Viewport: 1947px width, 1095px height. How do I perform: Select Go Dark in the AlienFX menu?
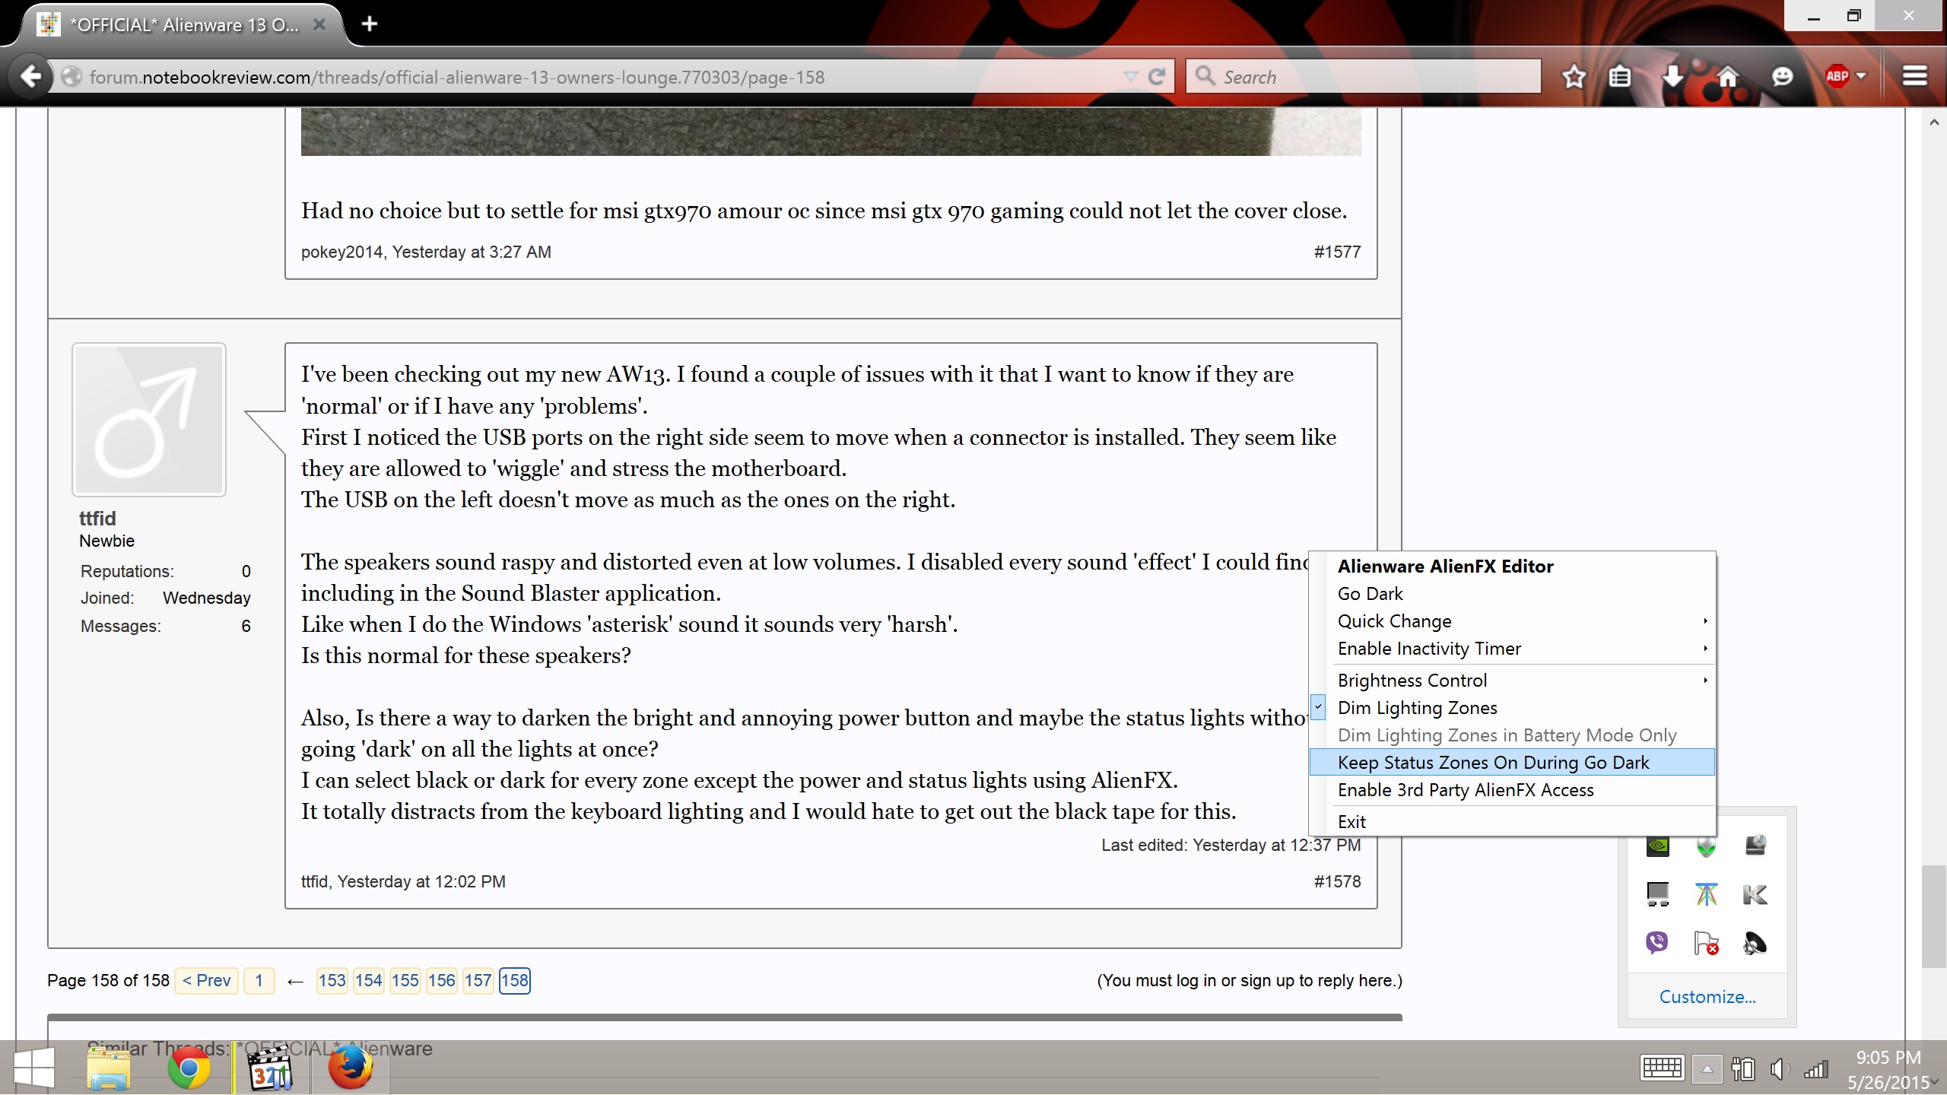click(x=1370, y=594)
